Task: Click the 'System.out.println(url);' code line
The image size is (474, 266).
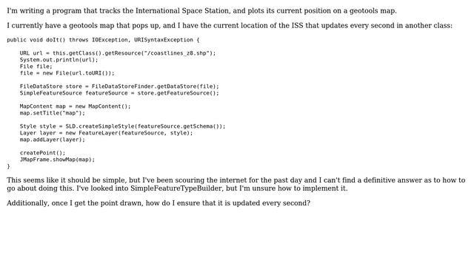Action: pyautogui.click(x=59, y=60)
